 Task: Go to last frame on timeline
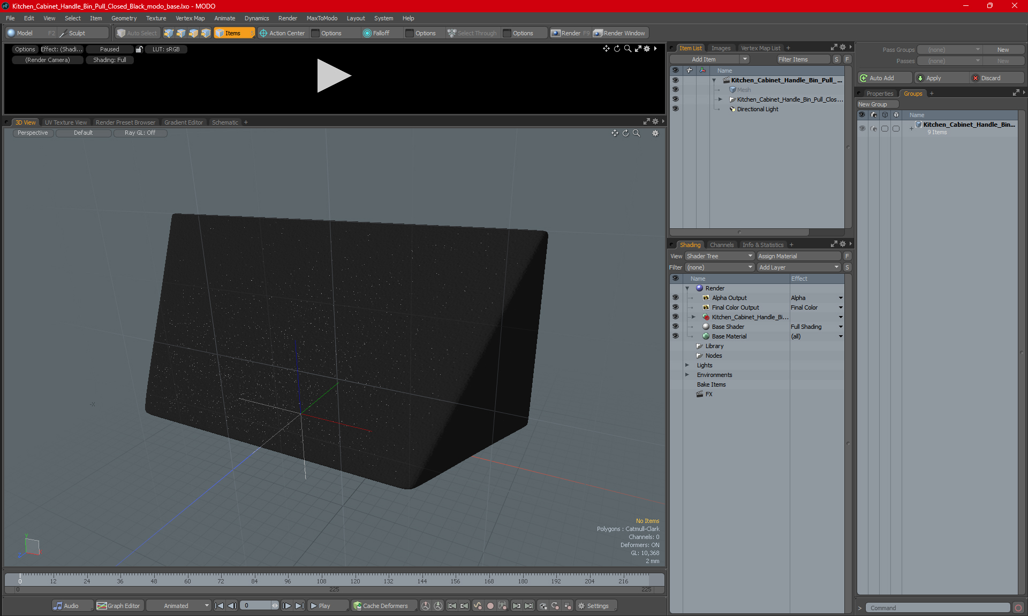[x=300, y=606]
